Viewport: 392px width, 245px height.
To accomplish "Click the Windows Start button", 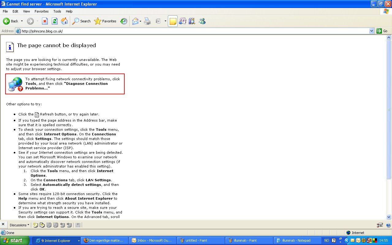I will pyautogui.click(x=14, y=240).
